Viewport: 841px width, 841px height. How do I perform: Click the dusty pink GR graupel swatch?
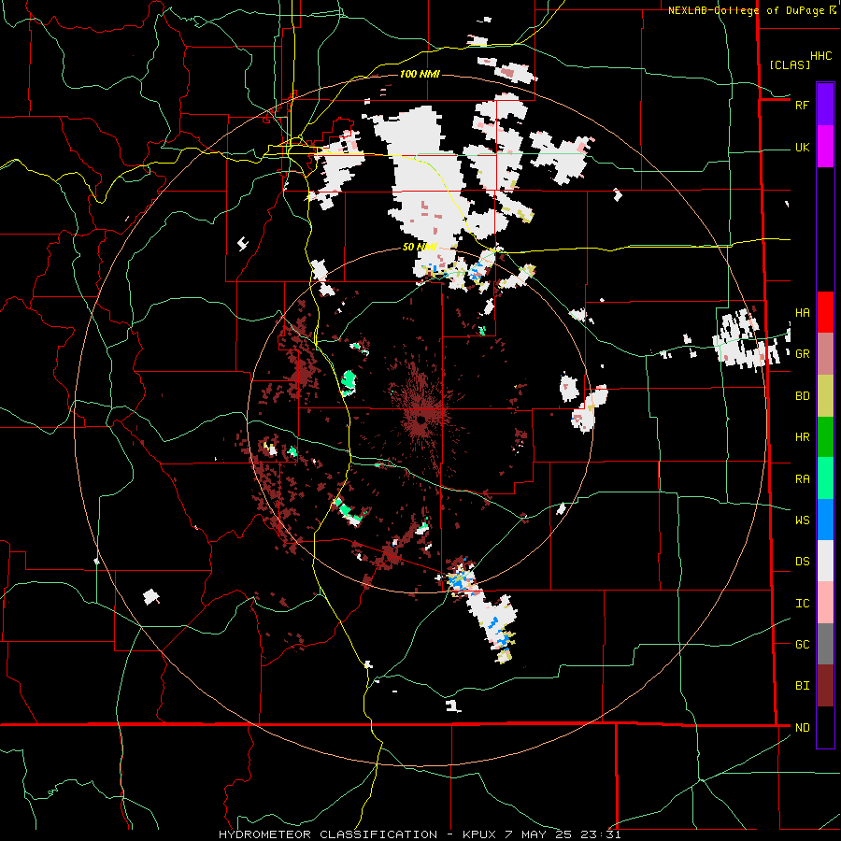pyautogui.click(x=825, y=354)
